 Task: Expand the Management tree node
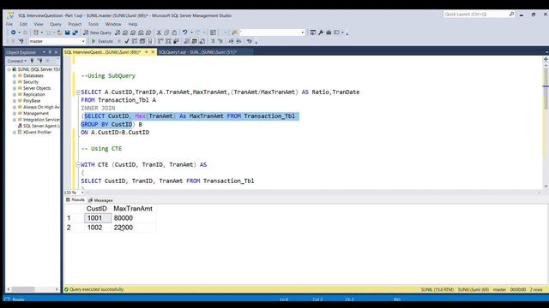pyautogui.click(x=15, y=114)
